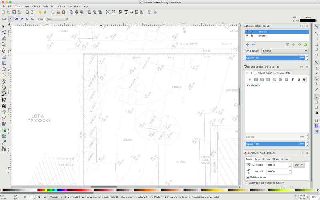Click the Save document icon
This screenshot has height=200, width=320.
[x=14, y=12]
